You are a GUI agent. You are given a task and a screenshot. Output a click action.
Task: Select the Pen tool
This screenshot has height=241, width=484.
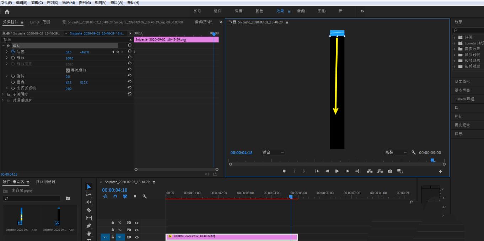pos(89,226)
